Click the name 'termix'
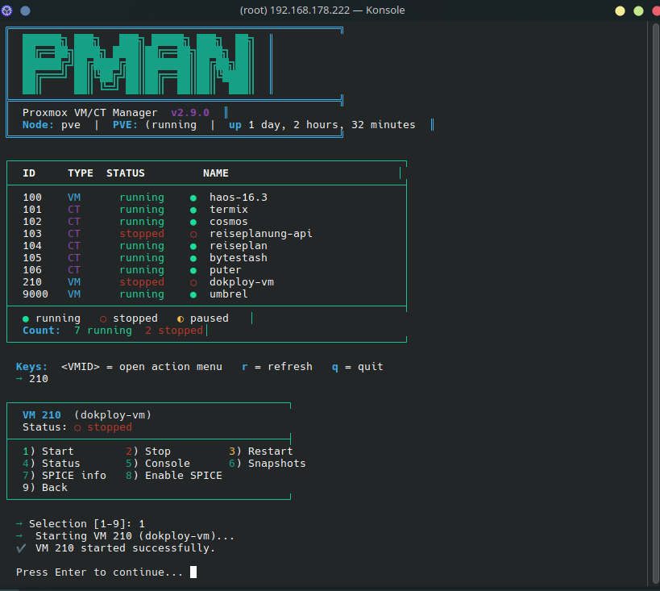Image resolution: width=660 pixels, height=591 pixels. (x=229, y=210)
